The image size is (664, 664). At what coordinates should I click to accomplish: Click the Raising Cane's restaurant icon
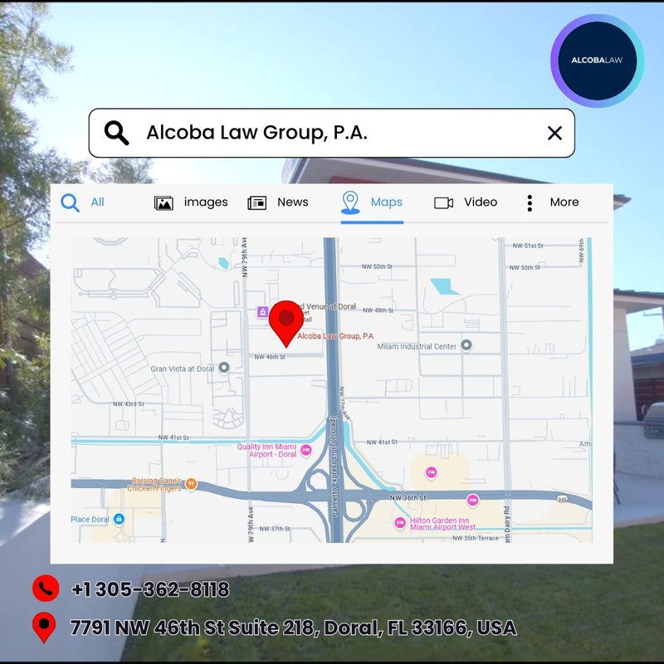[191, 484]
